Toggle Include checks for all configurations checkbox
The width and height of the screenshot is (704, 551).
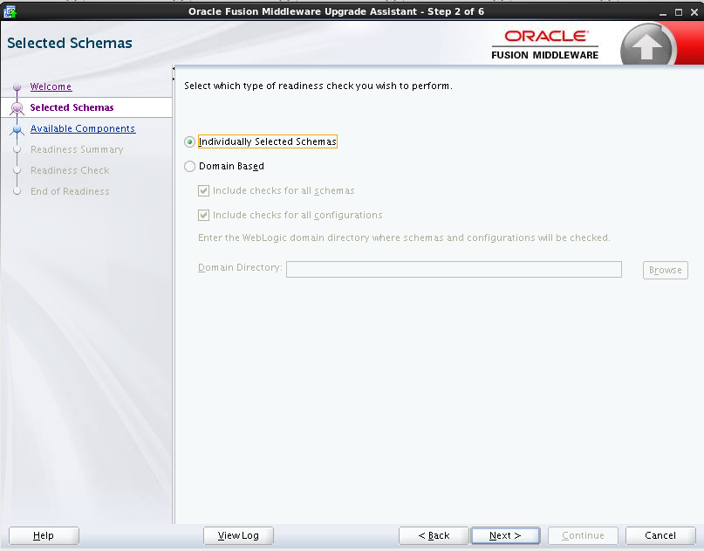coord(203,215)
